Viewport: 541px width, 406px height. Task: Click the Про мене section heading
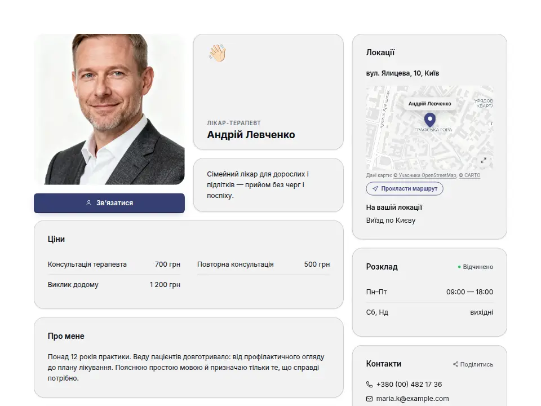66,336
